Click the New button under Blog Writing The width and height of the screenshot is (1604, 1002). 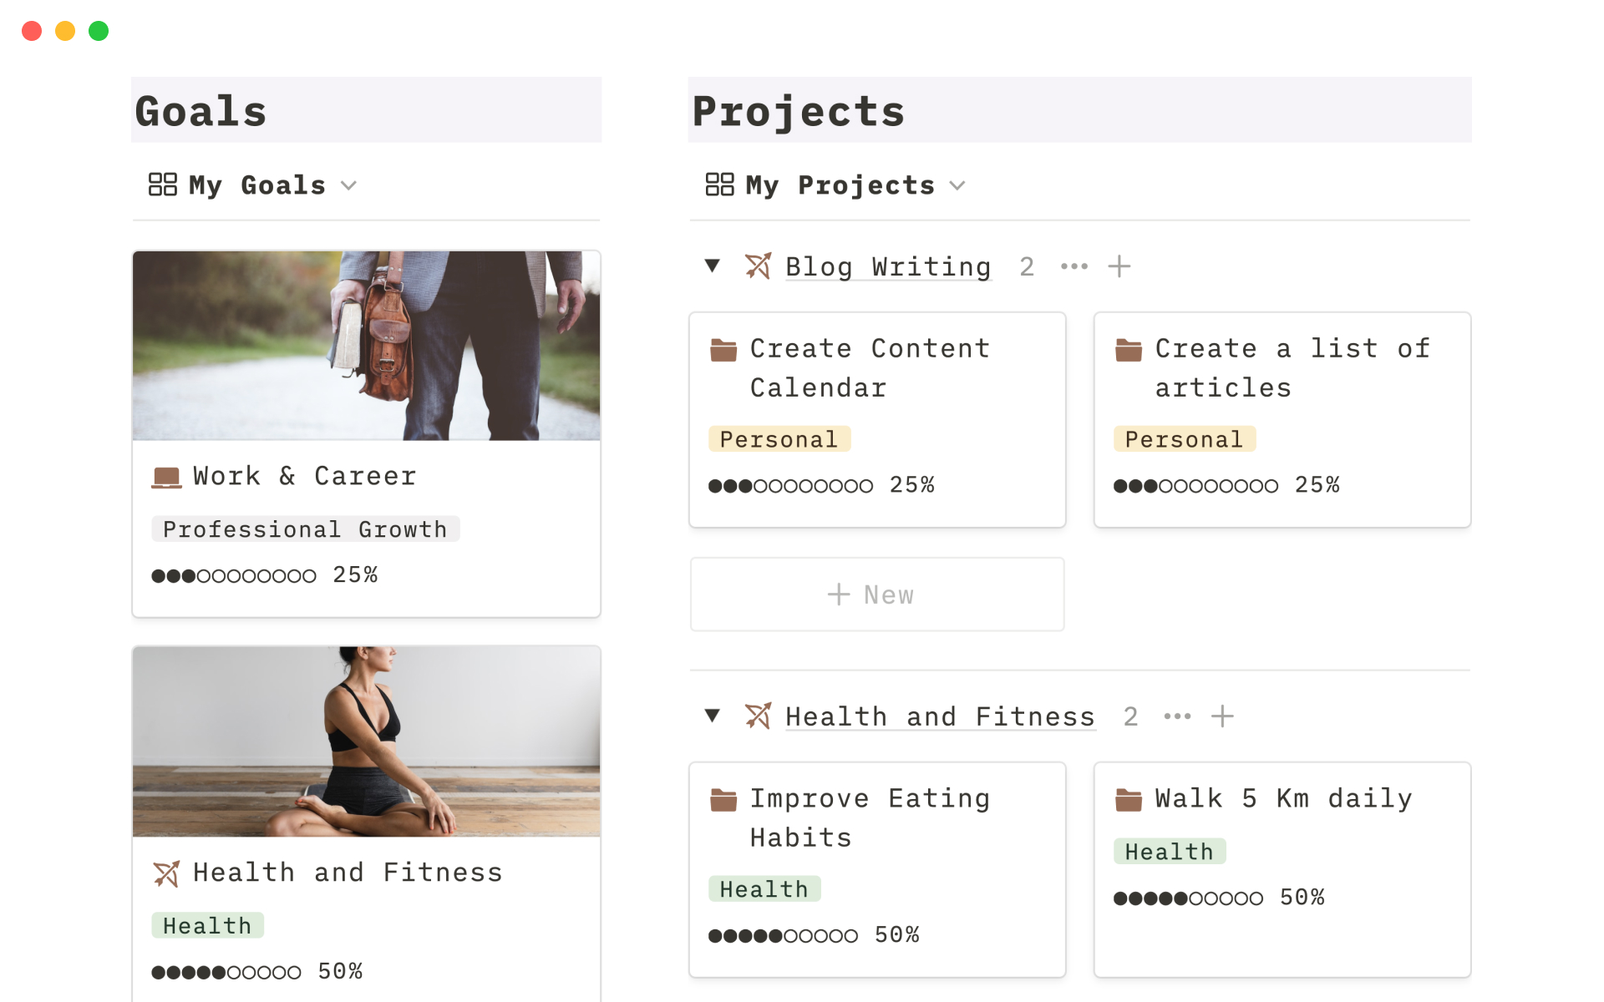[x=877, y=595]
